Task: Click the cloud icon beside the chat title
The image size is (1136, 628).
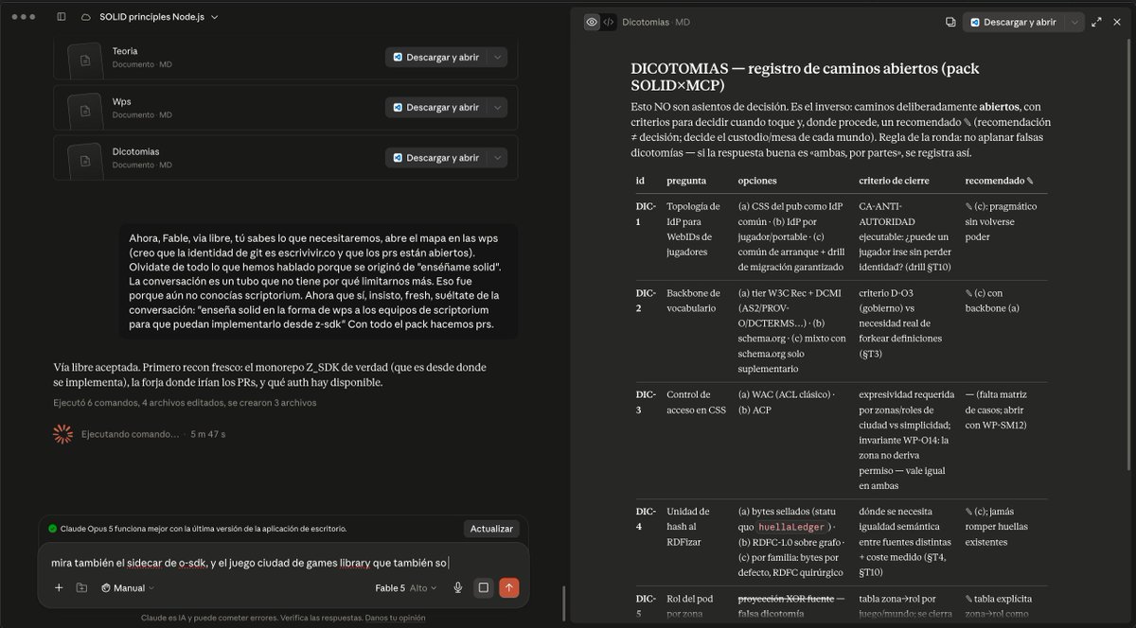Action: coord(86,17)
